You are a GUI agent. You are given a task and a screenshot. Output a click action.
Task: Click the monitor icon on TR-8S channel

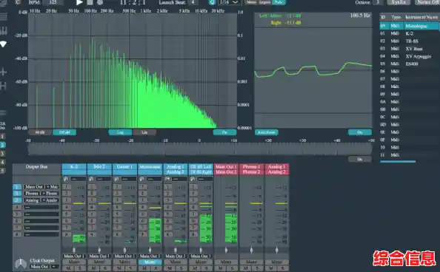click(193, 179)
